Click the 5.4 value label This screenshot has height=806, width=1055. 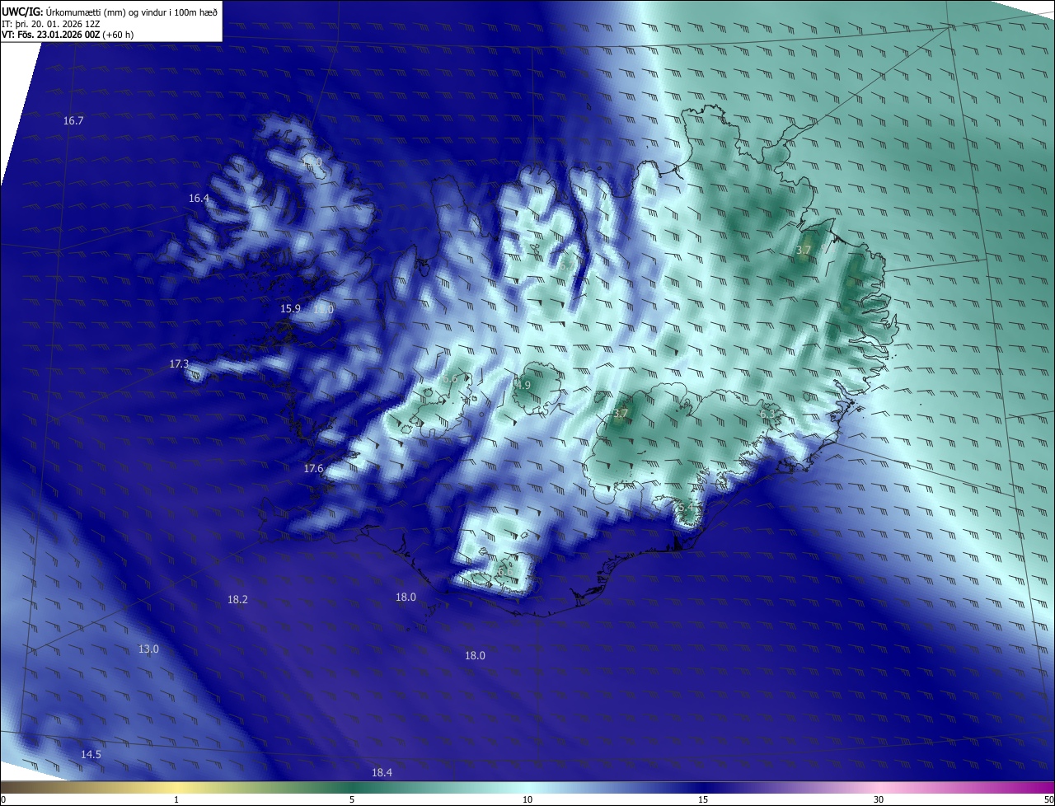686,508
